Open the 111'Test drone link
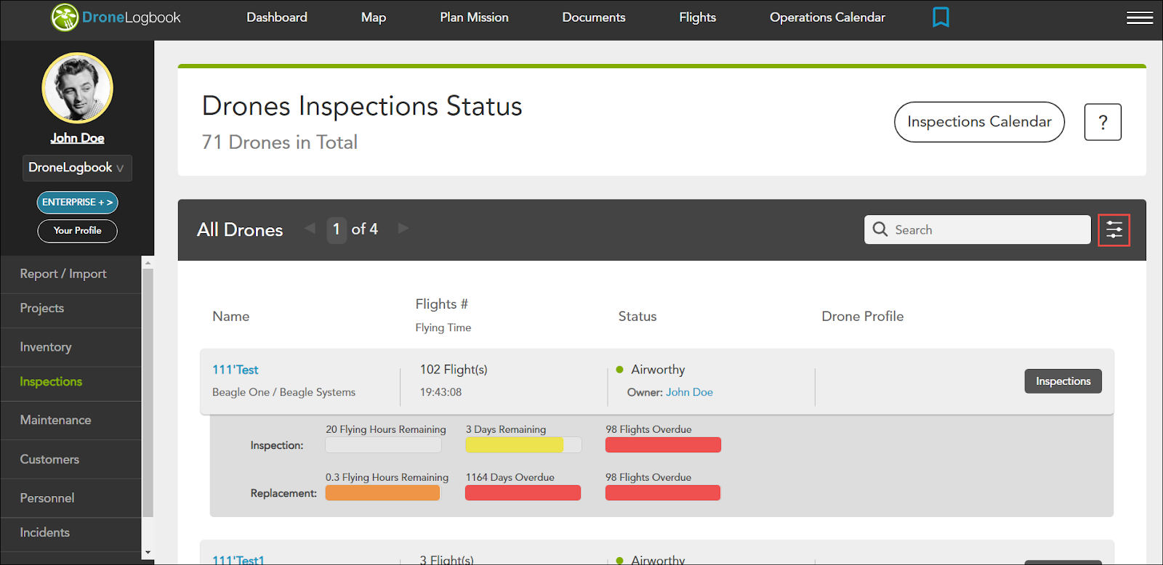 [236, 370]
